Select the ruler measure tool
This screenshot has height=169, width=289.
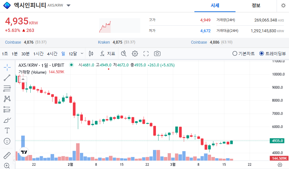pos(7,156)
